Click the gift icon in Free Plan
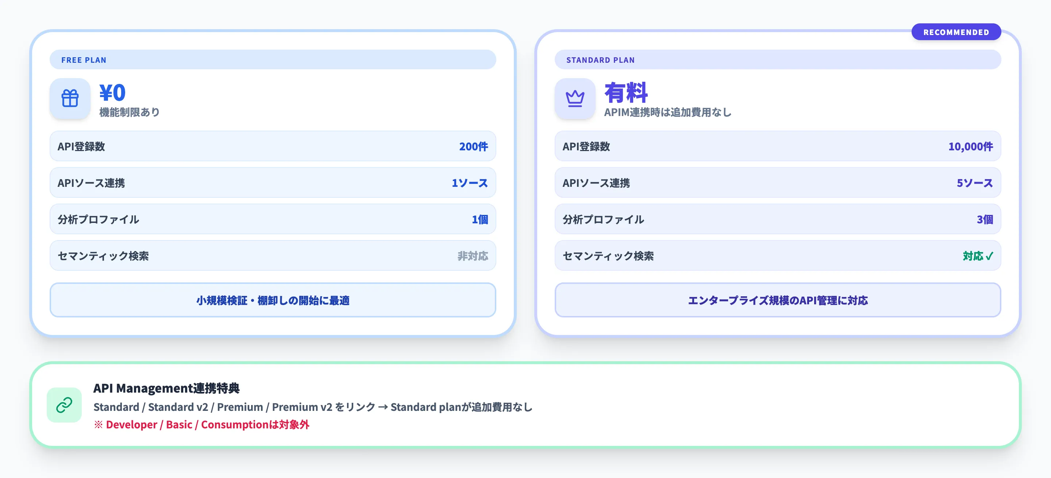This screenshot has width=1051, height=478. click(x=70, y=98)
